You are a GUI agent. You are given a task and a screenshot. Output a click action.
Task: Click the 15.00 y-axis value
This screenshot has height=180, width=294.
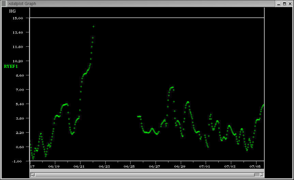(x=18, y=18)
